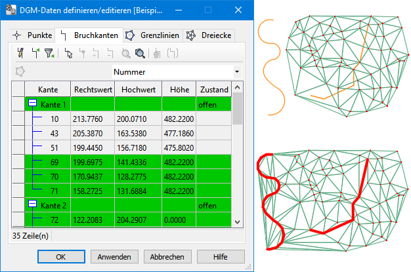Collapse the Kante 1 tree node
This screenshot has width=411, height=272.
click(x=32, y=105)
